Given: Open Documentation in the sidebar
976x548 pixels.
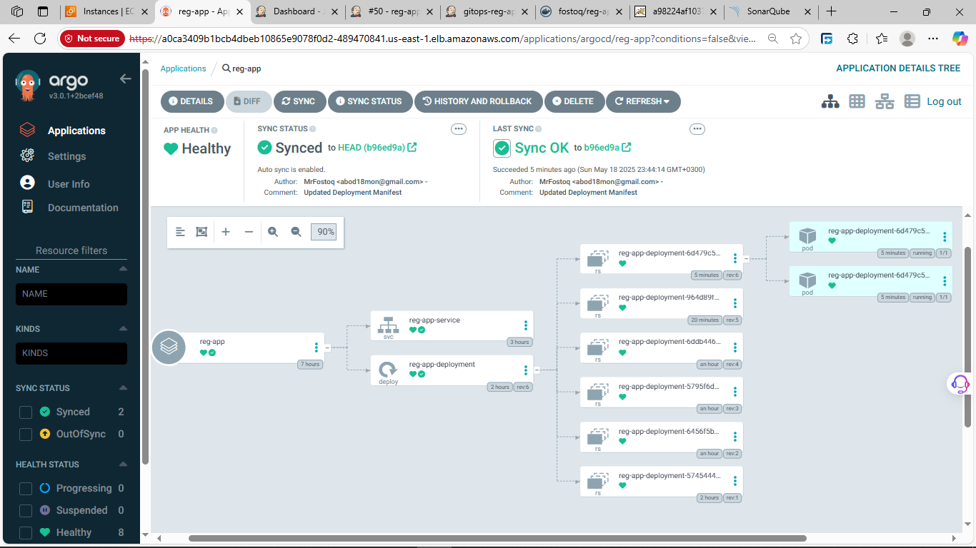Looking at the screenshot, I should 83,208.
